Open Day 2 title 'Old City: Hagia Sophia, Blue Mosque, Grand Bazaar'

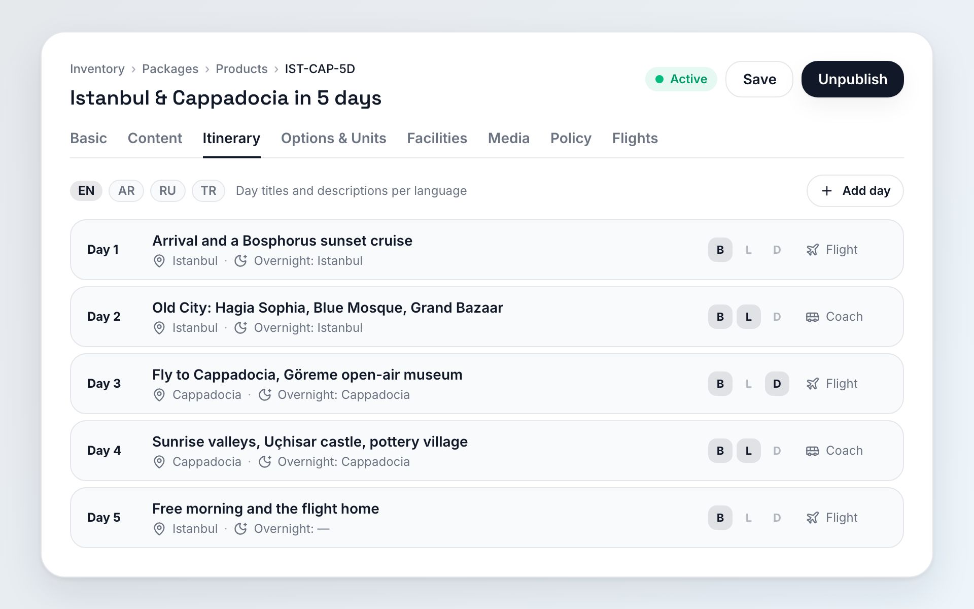[x=328, y=308]
